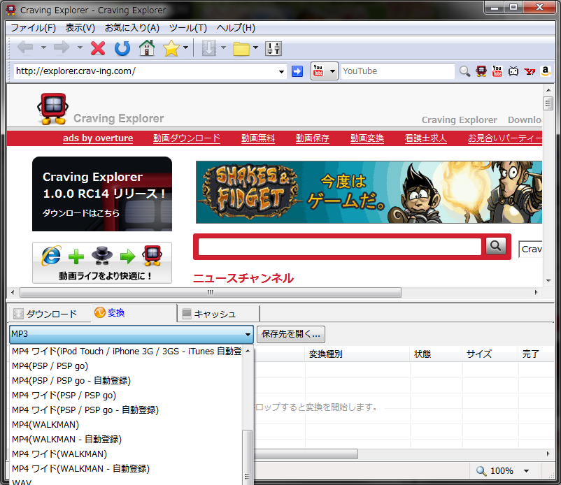Focus the YouTube toolbar search field
The height and width of the screenshot is (485, 561).
point(397,71)
